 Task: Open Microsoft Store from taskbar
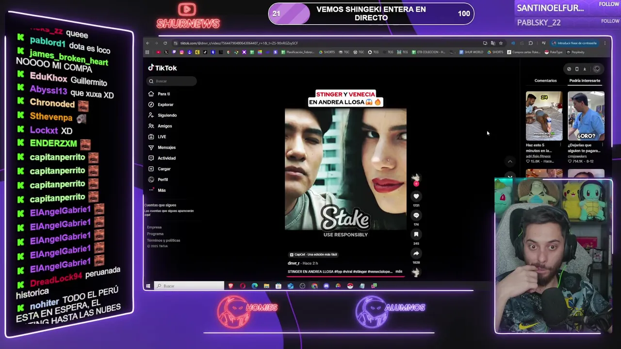(x=278, y=286)
